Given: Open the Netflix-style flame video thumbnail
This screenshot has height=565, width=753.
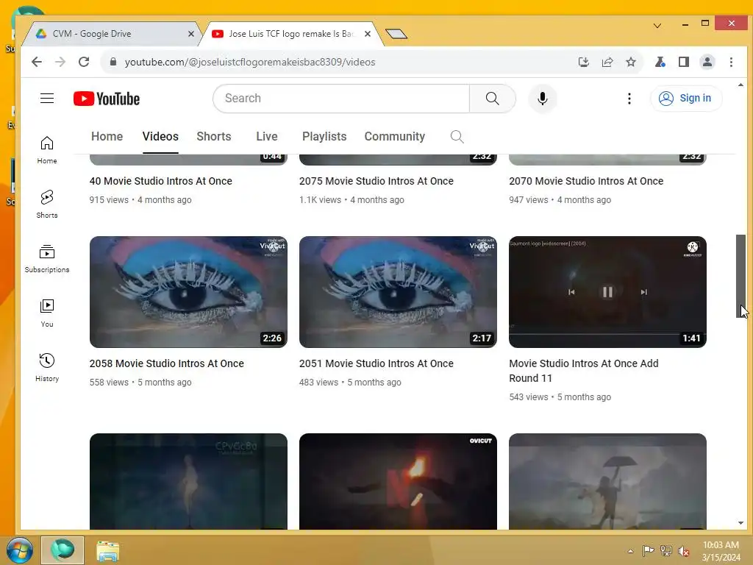Looking at the screenshot, I should [x=398, y=481].
